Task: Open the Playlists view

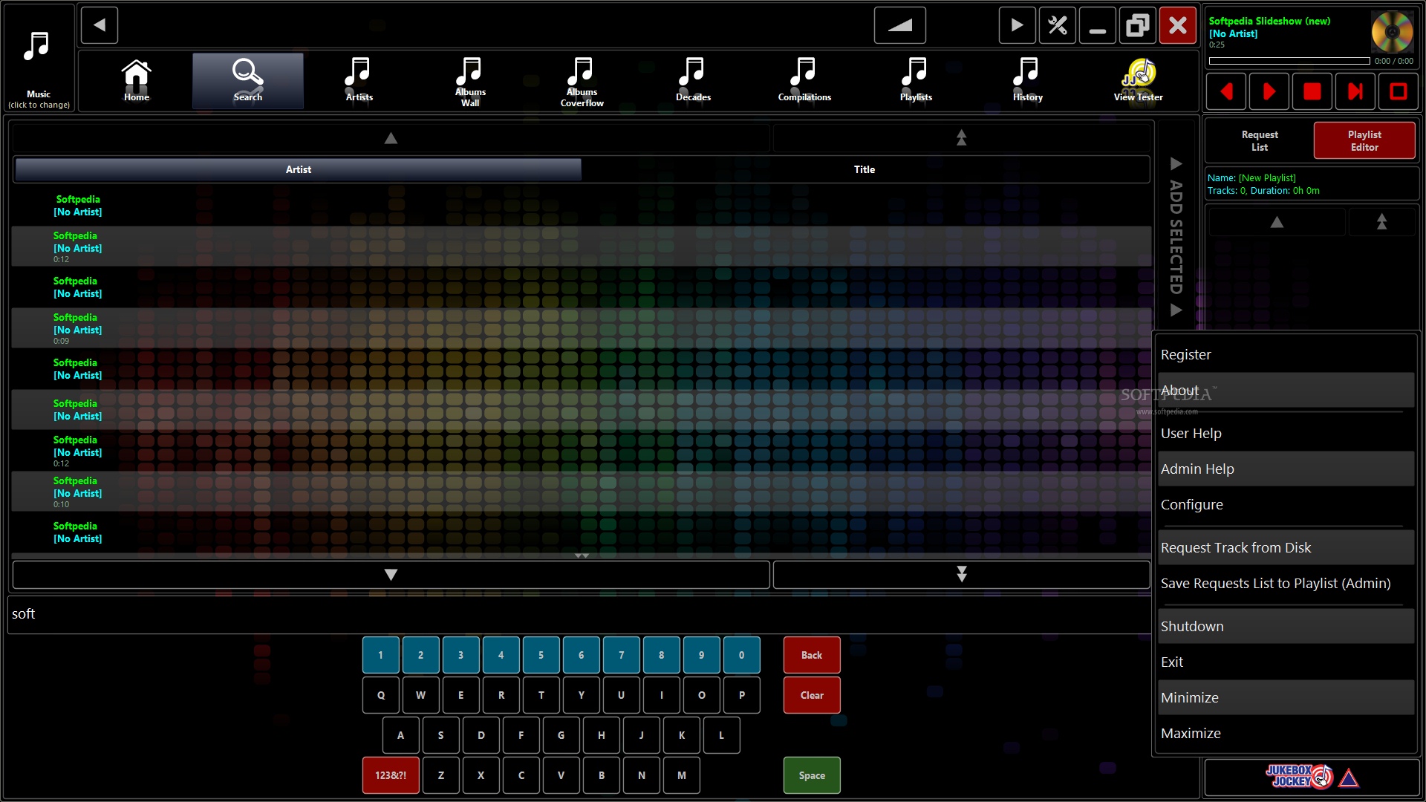Action: 916,81
